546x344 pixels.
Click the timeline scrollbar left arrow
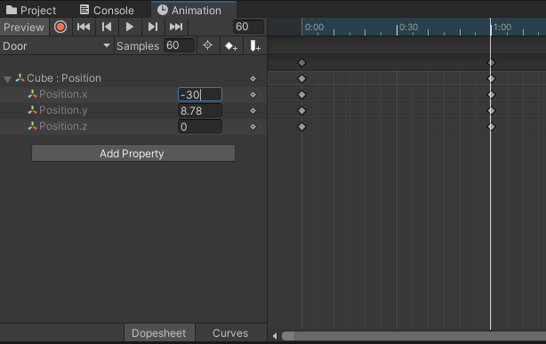point(275,336)
